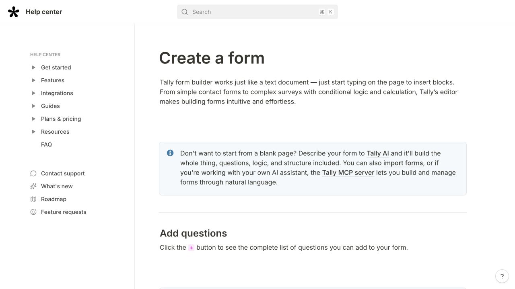The image size is (515, 289).
Task: Click the ⌘ K shortcut badge
Action: point(326,12)
